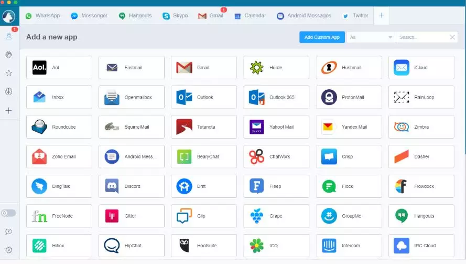Click the plus icon in left sidebar

coord(8,111)
